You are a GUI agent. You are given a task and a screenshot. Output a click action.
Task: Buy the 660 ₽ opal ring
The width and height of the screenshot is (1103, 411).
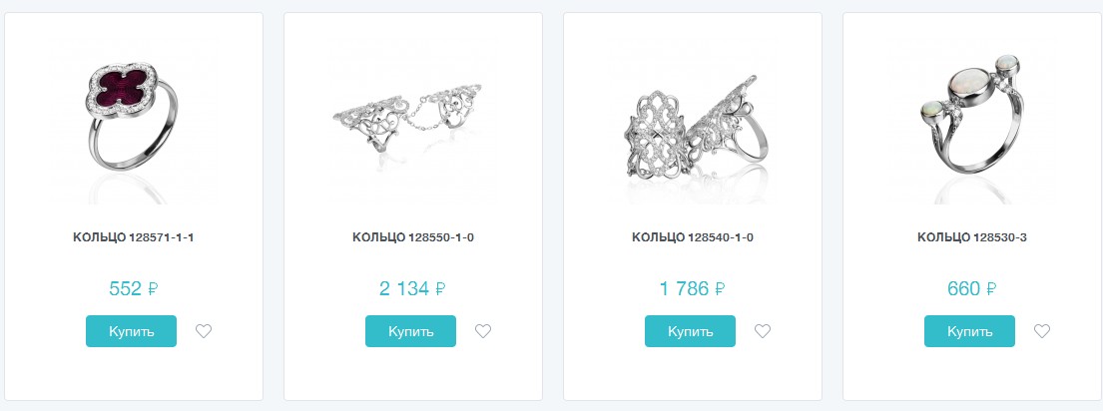(969, 331)
